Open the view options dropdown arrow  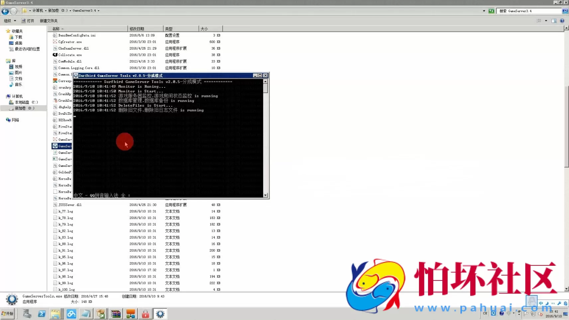click(x=546, y=21)
